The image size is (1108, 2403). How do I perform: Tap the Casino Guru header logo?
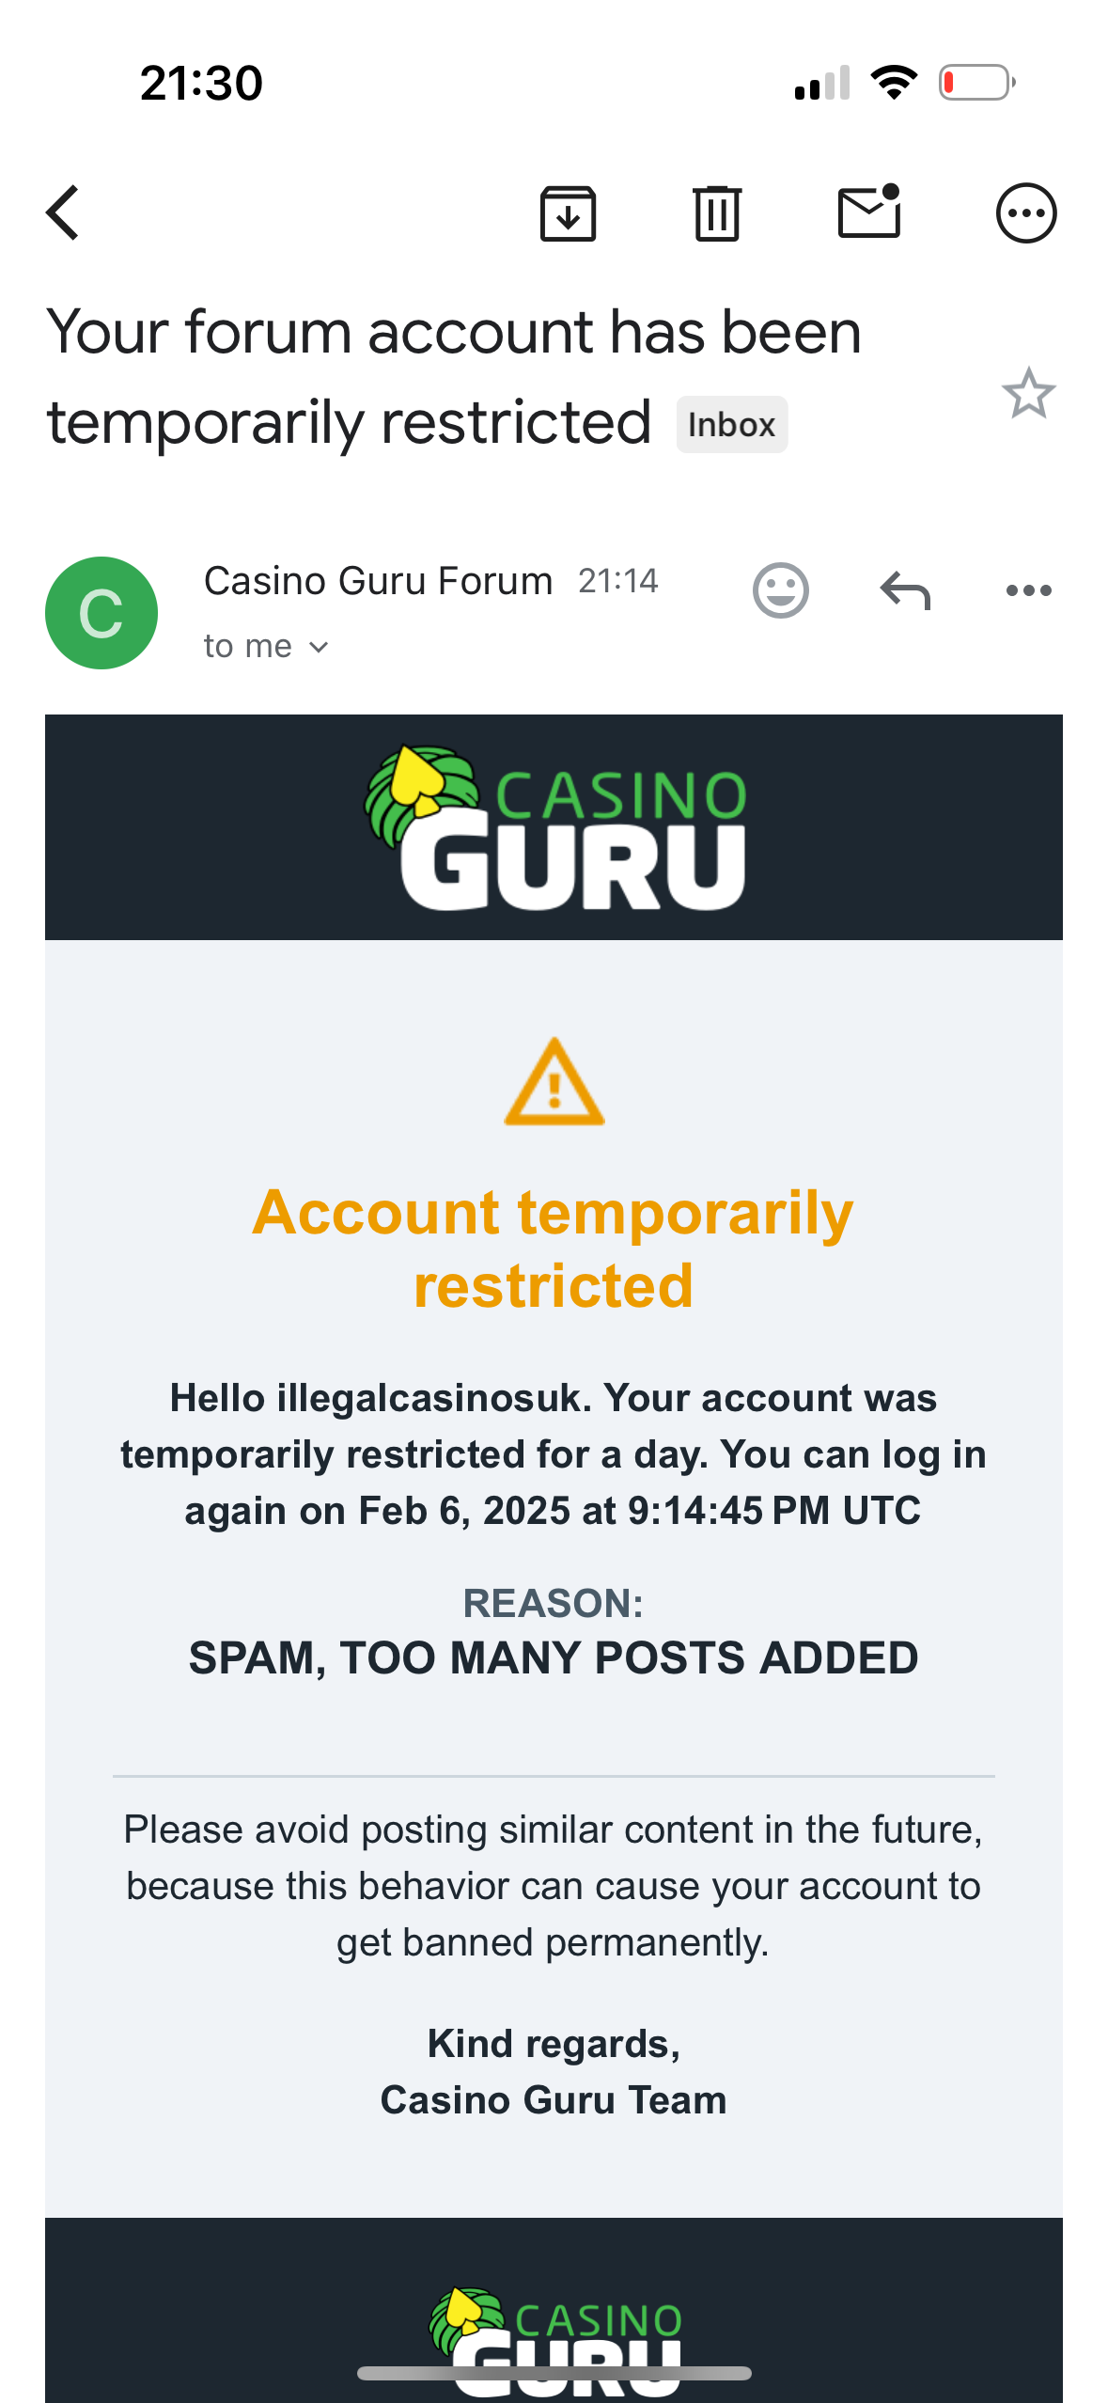coord(554,827)
